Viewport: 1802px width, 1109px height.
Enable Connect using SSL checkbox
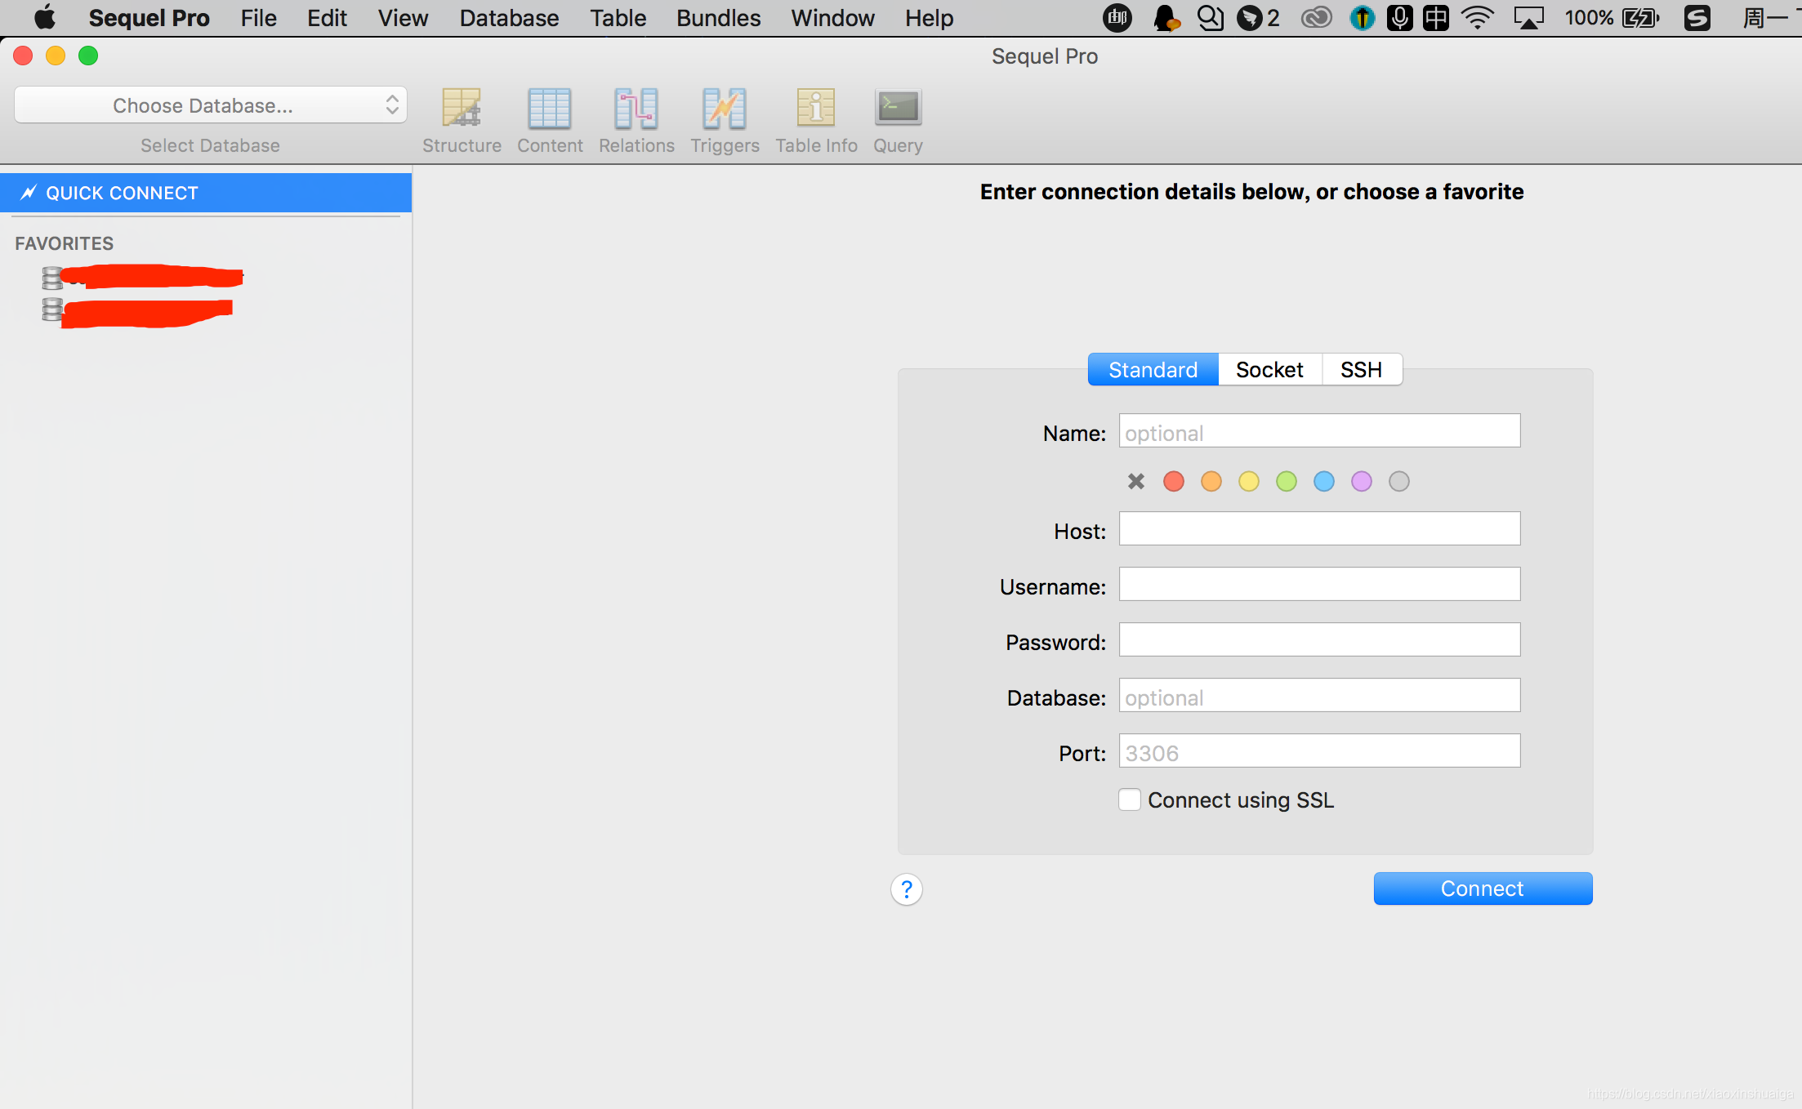[1130, 799]
